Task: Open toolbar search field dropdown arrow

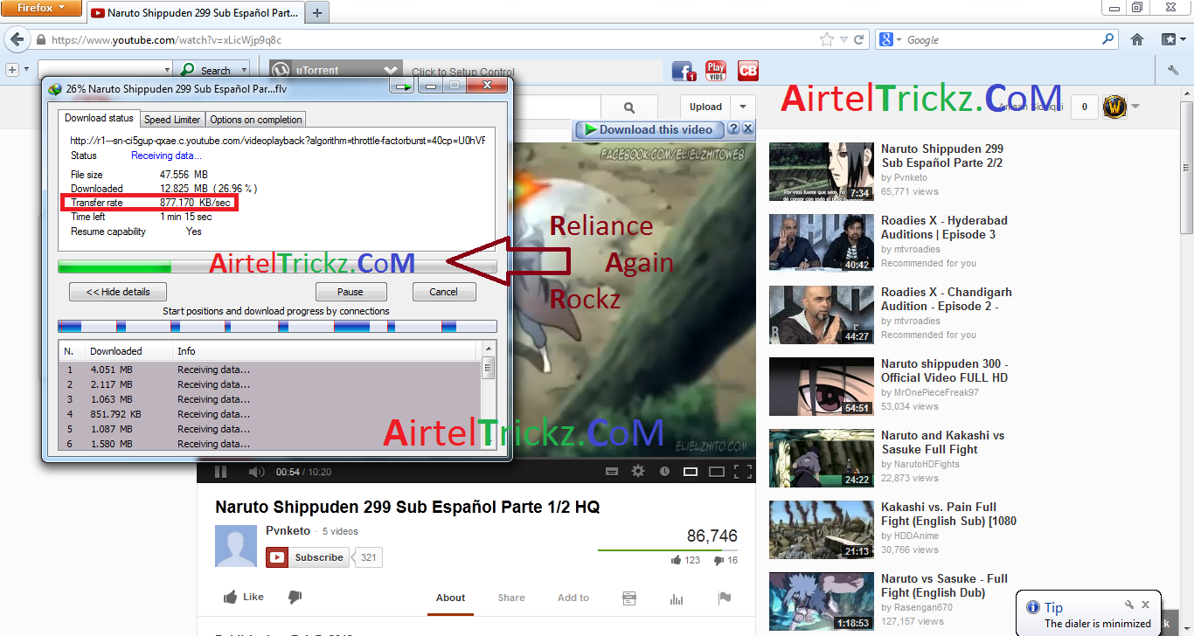Action: click(x=167, y=70)
